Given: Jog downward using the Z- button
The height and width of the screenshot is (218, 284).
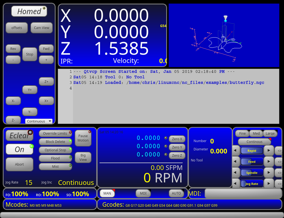Looking at the screenshot, I should pyautogui.click(x=13, y=120).
